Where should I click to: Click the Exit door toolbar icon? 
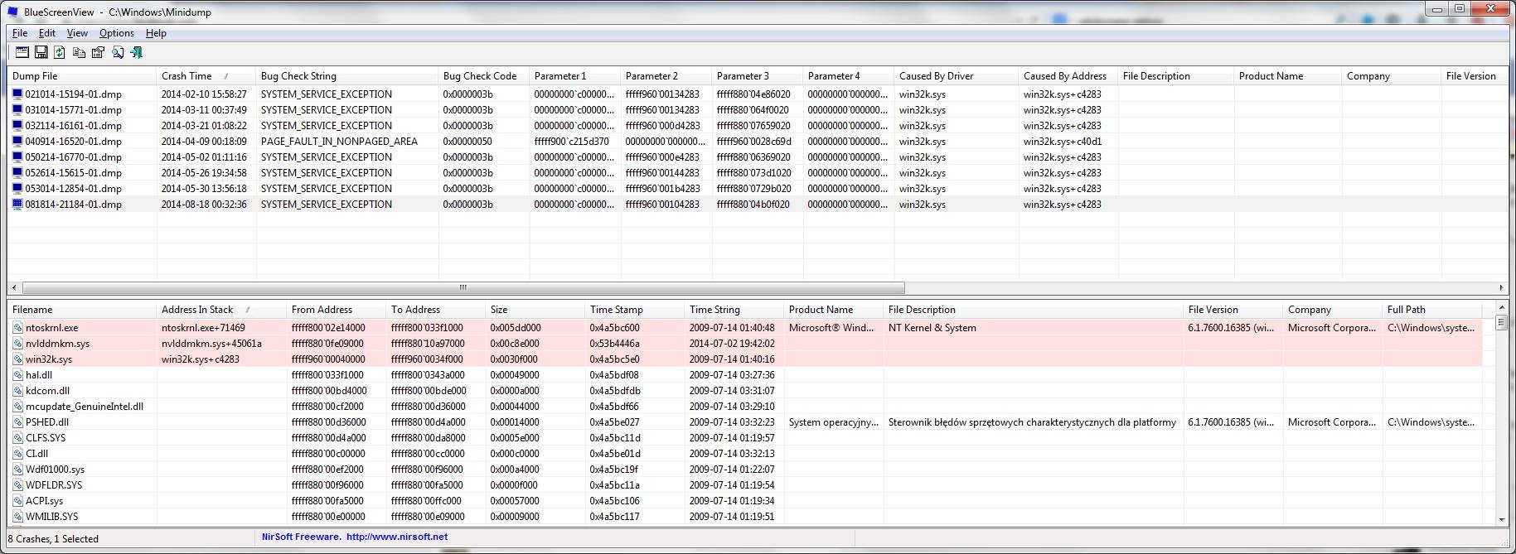pyautogui.click(x=137, y=52)
